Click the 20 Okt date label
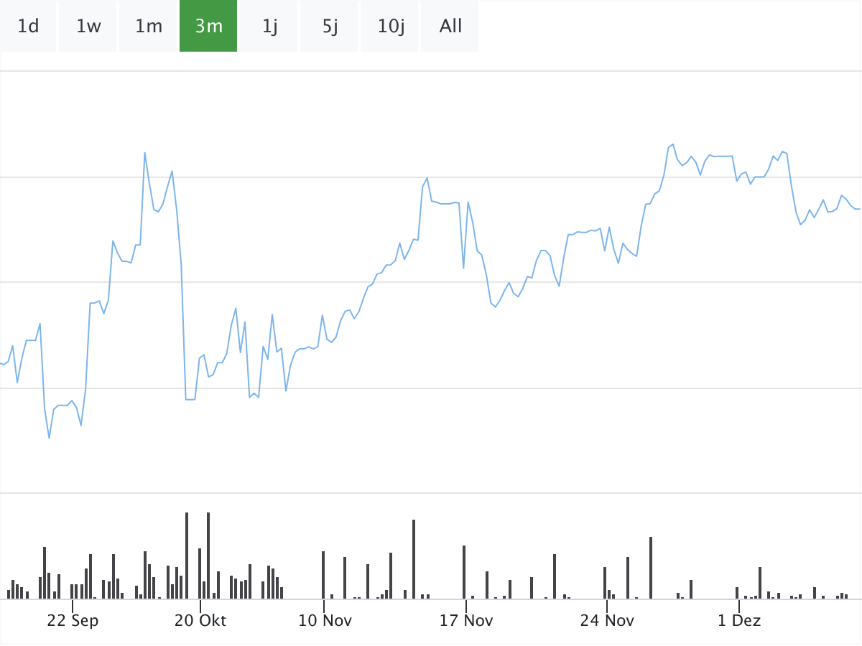The height and width of the screenshot is (646, 862). click(200, 620)
